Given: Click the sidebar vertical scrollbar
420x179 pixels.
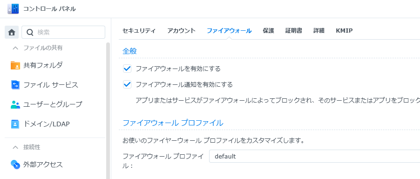Looking at the screenshot, I should 108,110.
